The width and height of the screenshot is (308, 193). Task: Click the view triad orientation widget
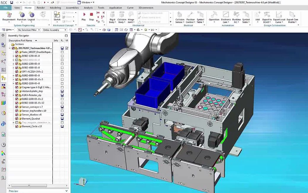pyautogui.click(x=82, y=182)
